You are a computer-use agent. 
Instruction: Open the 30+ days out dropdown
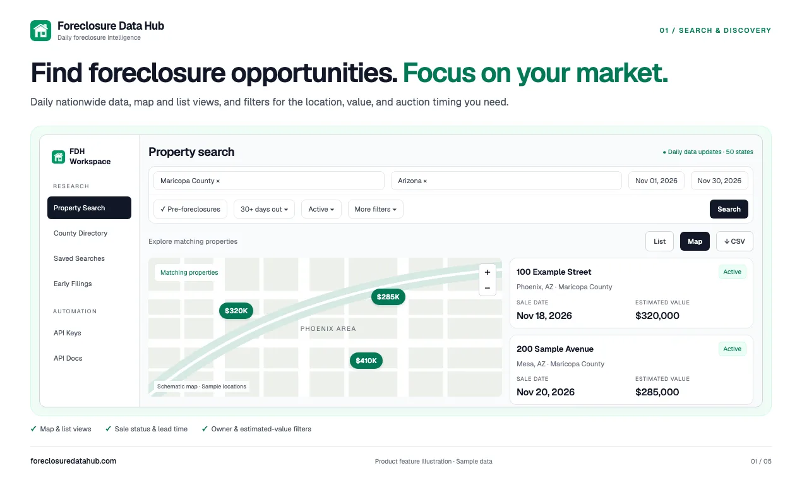(x=264, y=209)
